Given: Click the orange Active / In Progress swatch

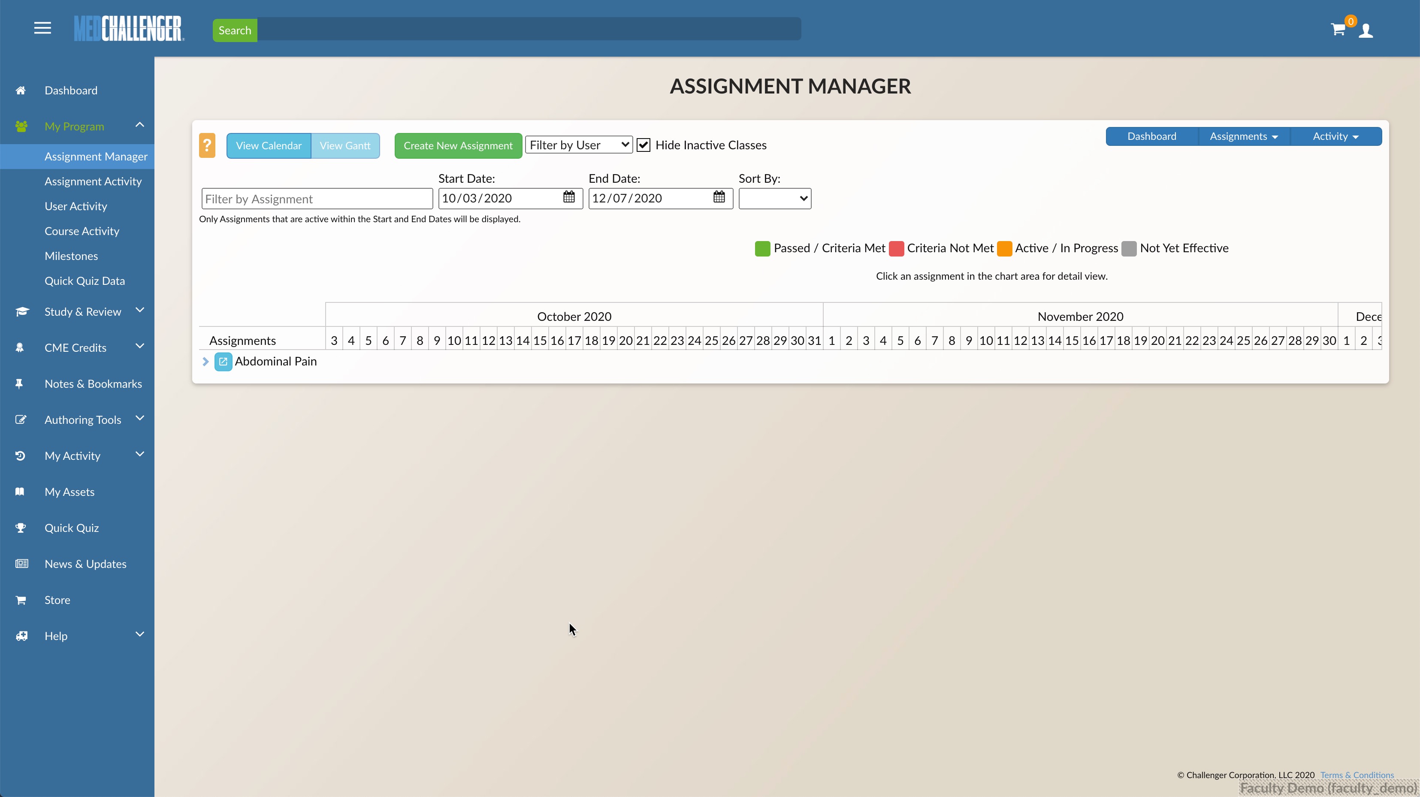Looking at the screenshot, I should click(x=1004, y=249).
